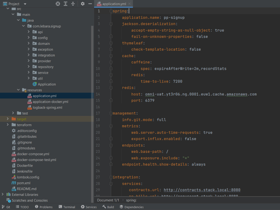Fold the management block at line 17

click(111, 113)
